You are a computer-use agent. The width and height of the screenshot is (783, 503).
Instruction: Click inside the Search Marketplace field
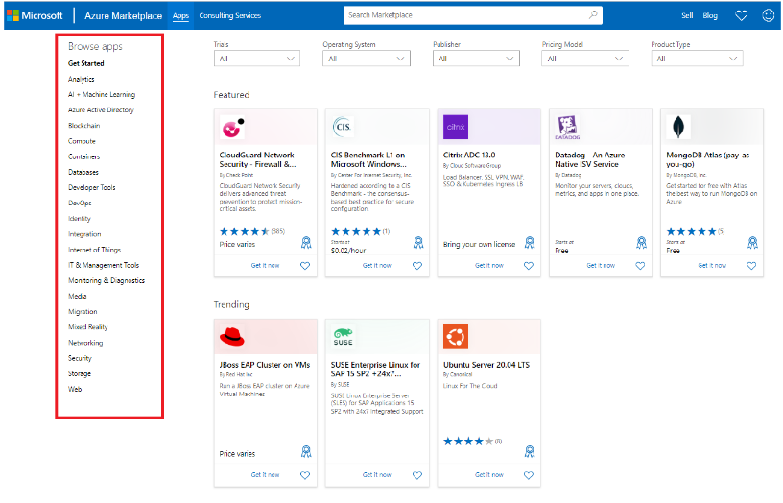[472, 15]
